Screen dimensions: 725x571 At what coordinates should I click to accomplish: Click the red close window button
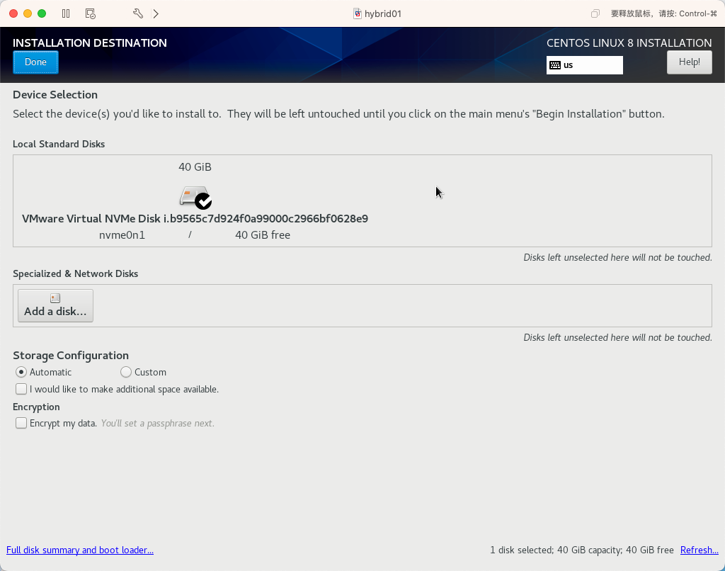click(x=13, y=13)
